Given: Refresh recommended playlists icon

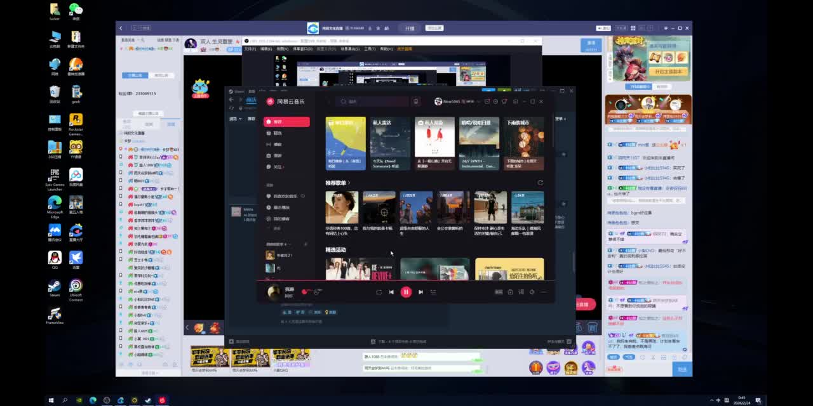Looking at the screenshot, I should [x=541, y=183].
